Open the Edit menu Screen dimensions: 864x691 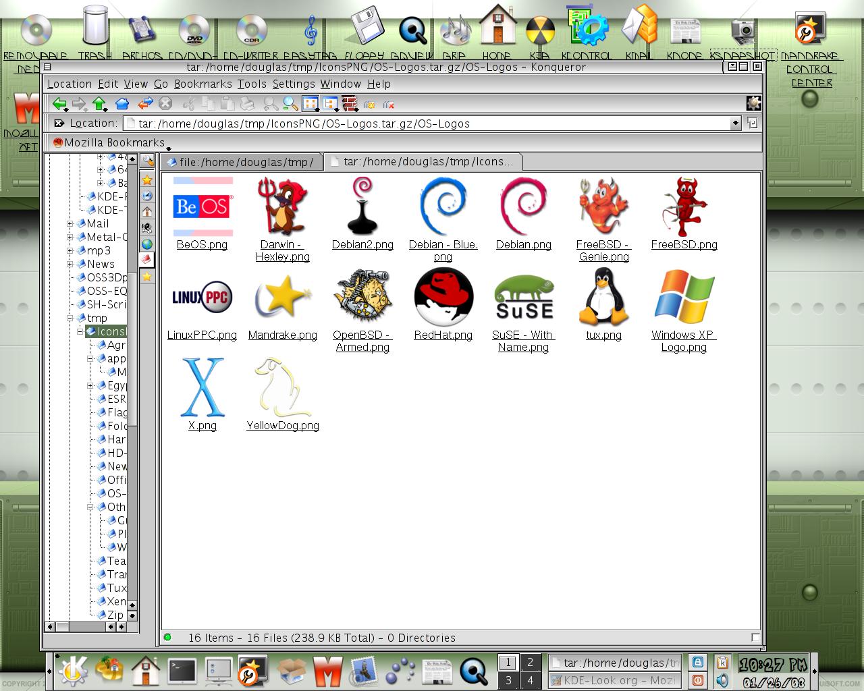[108, 84]
